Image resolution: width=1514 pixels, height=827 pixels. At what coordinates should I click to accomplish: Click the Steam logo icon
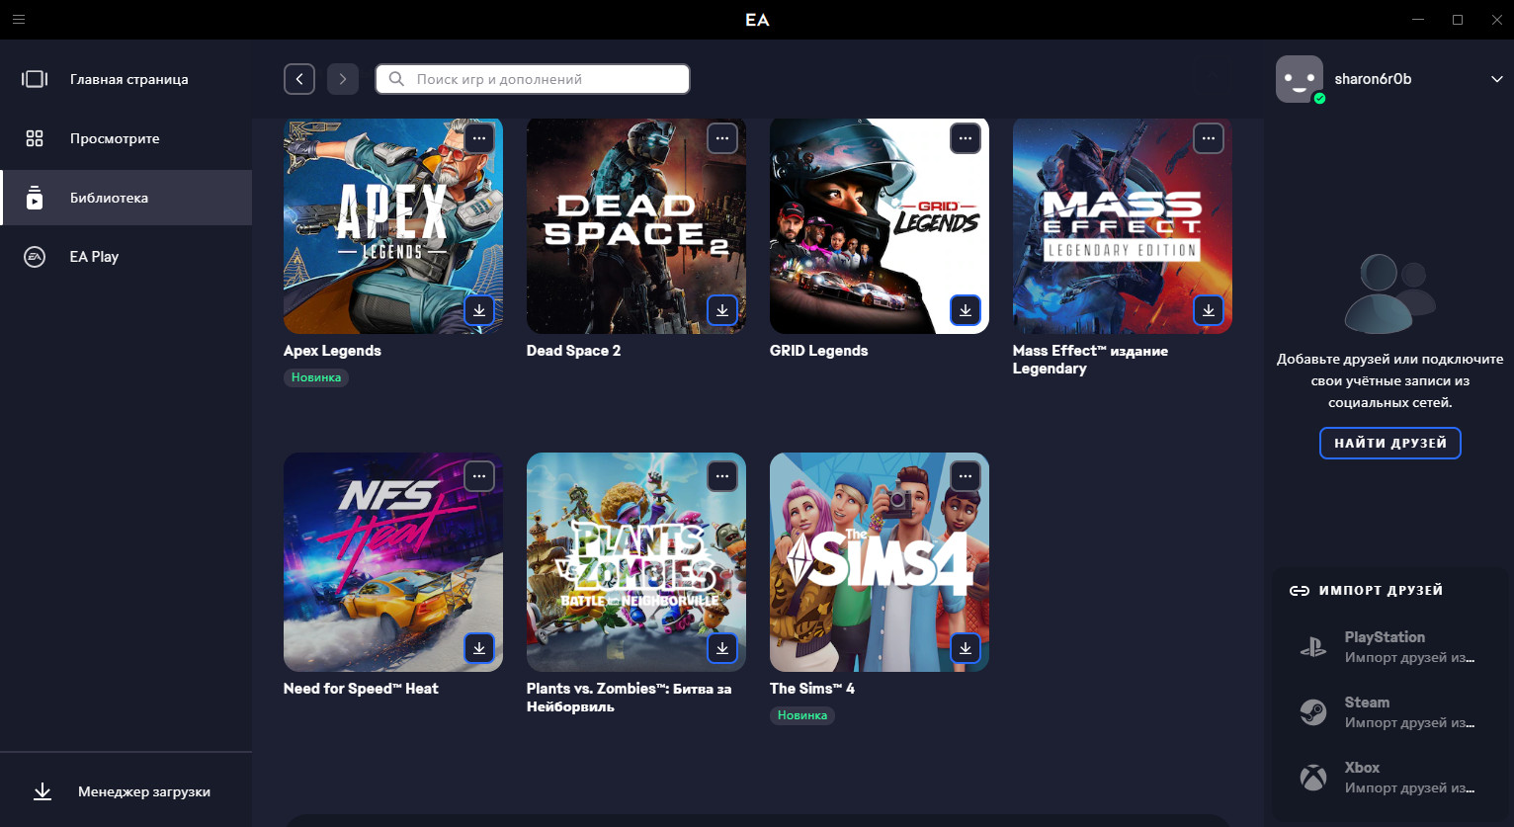1312,712
